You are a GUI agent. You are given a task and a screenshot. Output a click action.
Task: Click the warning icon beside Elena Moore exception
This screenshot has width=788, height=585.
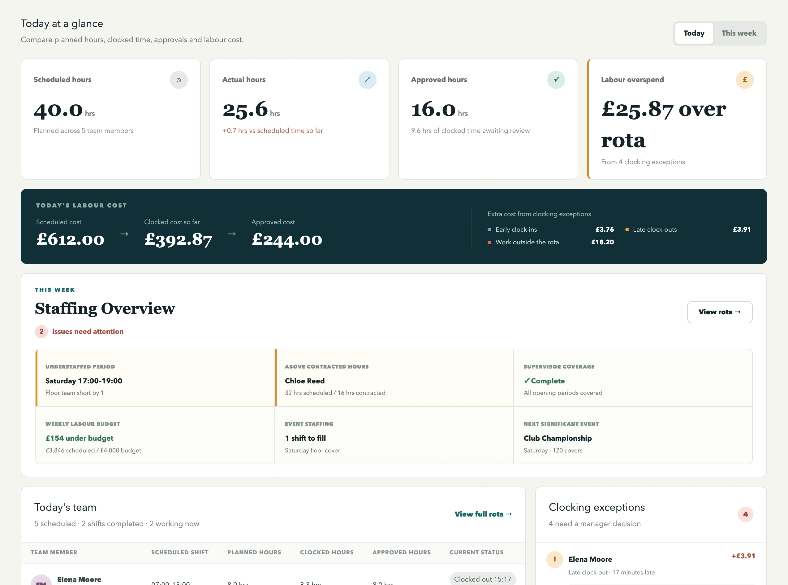[x=555, y=560]
